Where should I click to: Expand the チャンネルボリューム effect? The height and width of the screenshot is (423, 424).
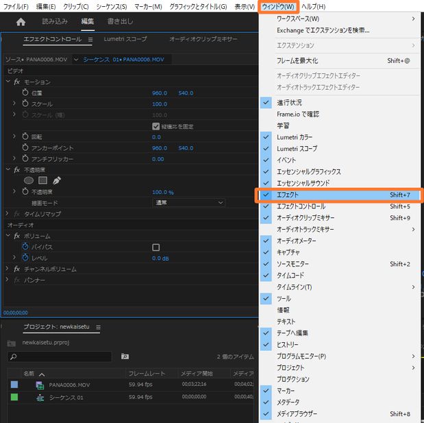[8, 268]
